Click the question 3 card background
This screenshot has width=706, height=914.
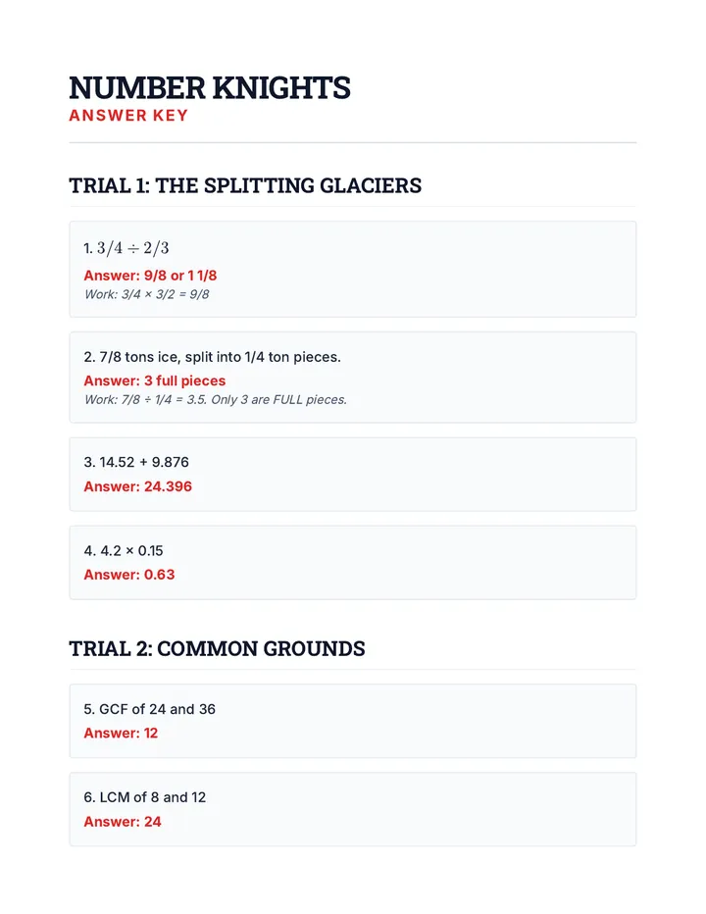(x=353, y=475)
